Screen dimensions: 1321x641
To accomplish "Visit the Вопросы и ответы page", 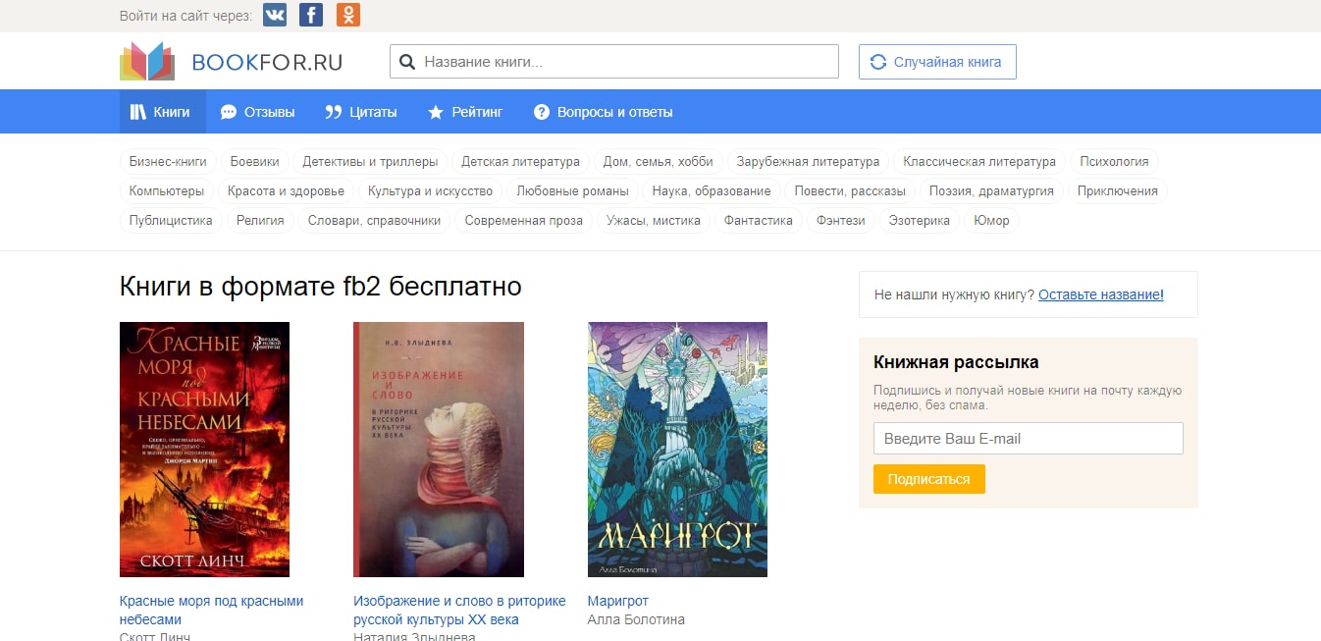I will [603, 112].
